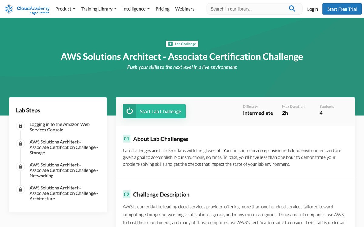Viewport: 364px width, 227px height.
Task: Open the Intelligence dropdown
Action: (136, 9)
